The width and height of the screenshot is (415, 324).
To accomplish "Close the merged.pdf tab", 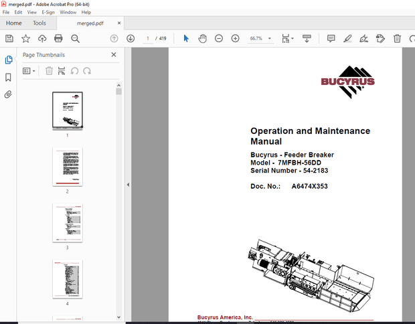I will click(x=119, y=23).
